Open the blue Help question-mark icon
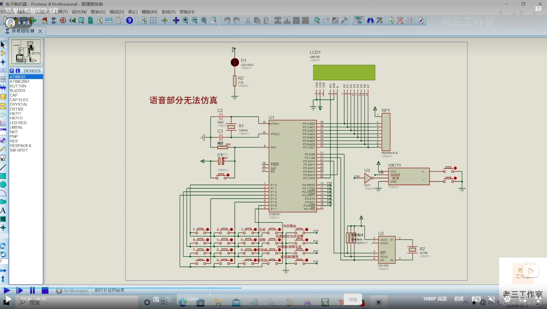Screen dimensions: 547x309 (x=130, y=20)
